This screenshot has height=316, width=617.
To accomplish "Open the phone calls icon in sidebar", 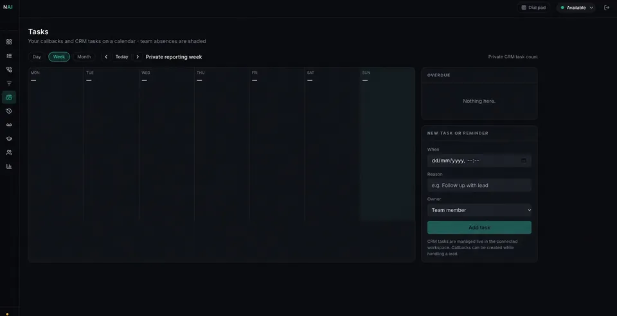I will click(x=9, y=69).
